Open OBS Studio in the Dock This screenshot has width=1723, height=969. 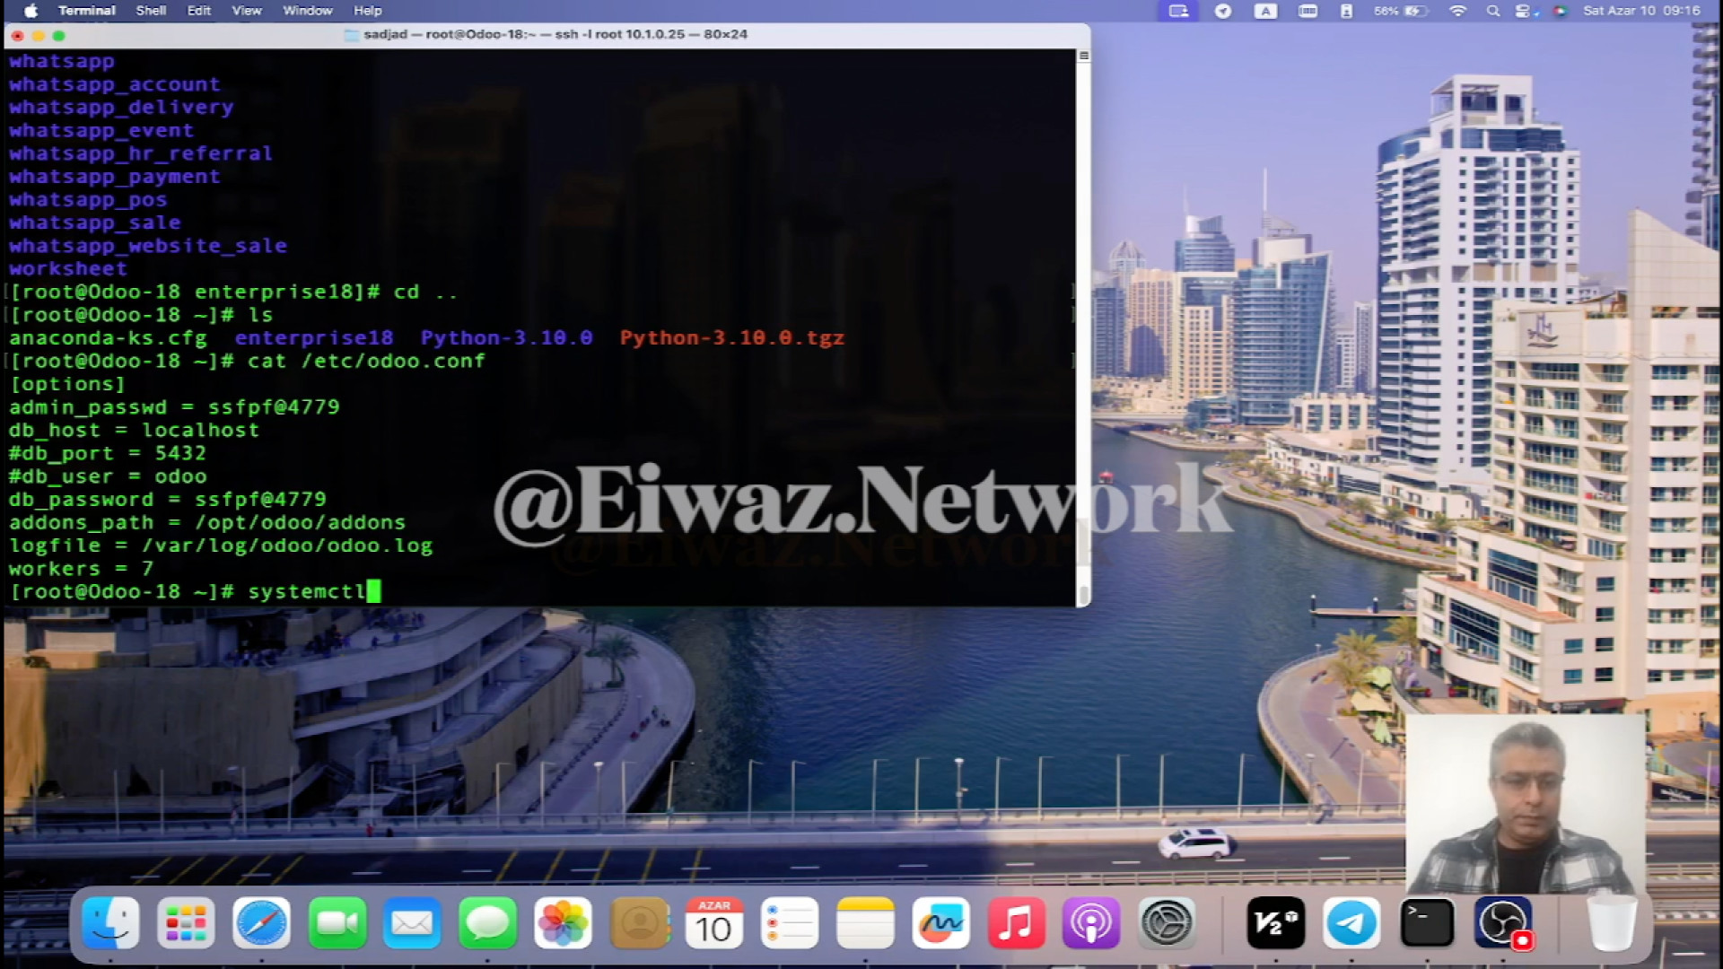[1503, 922]
